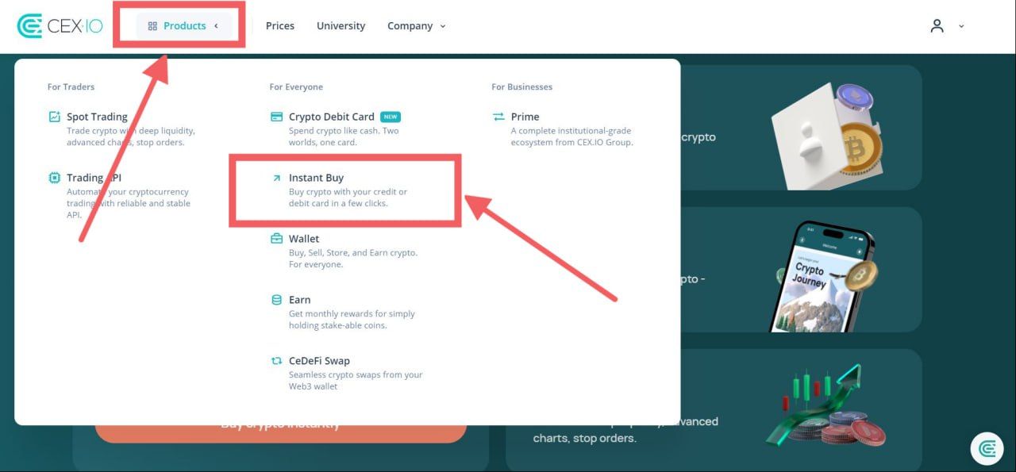Open the floating CEX.IO chat widget

987,448
